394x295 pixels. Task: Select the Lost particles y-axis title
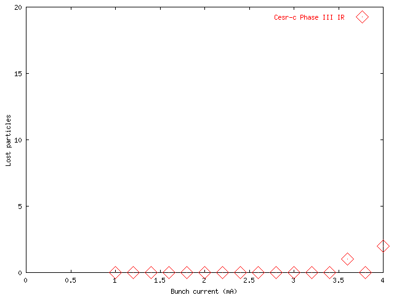8,140
